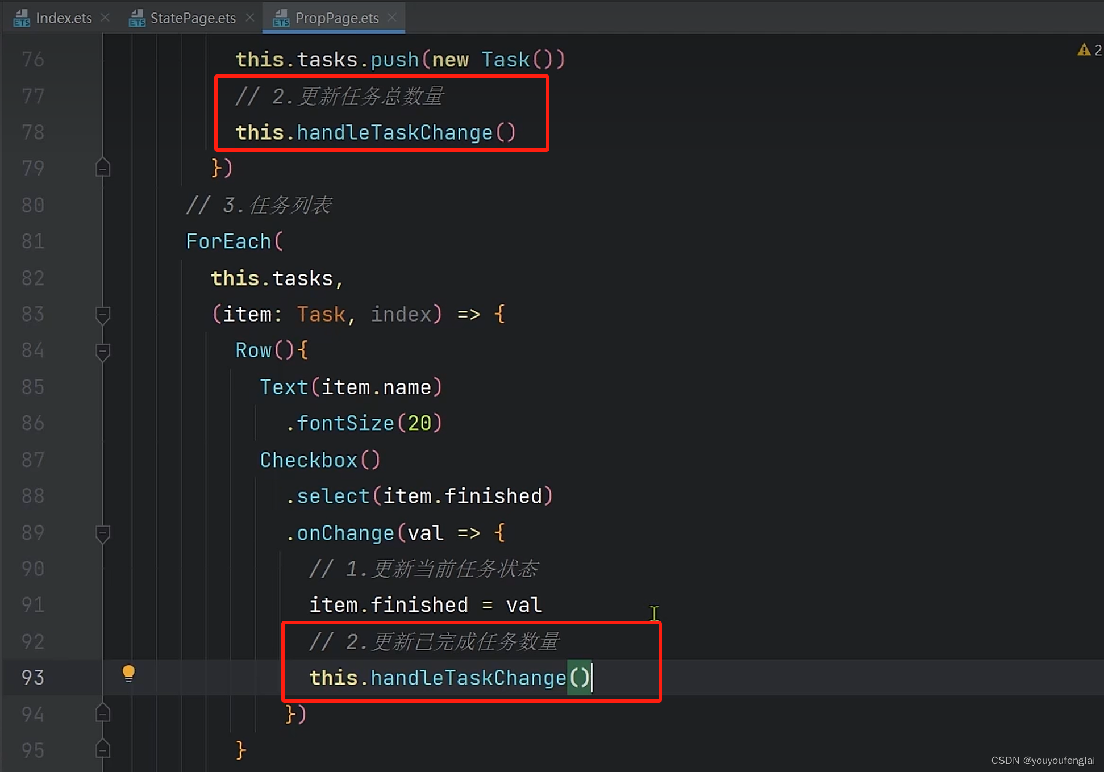Screen dimensions: 1104x772
Task: Collapse the fold marker at line 79
Action: coord(103,168)
